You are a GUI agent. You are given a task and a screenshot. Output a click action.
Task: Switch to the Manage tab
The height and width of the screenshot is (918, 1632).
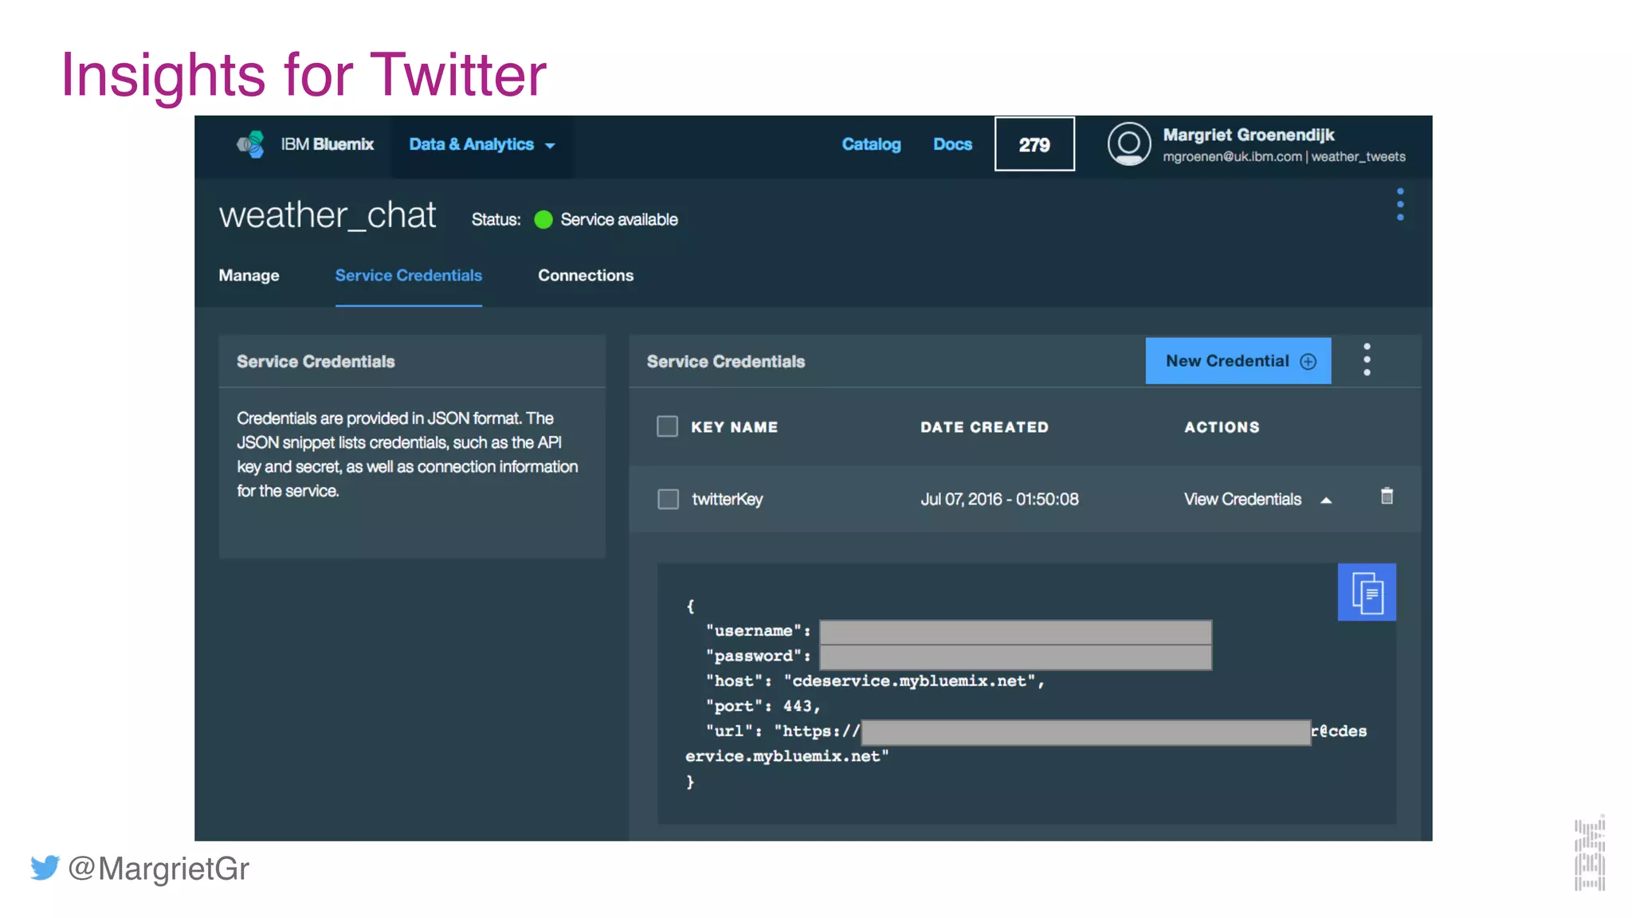click(249, 276)
